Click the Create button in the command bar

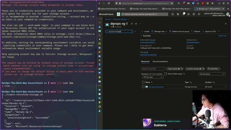[x=145, y=31]
